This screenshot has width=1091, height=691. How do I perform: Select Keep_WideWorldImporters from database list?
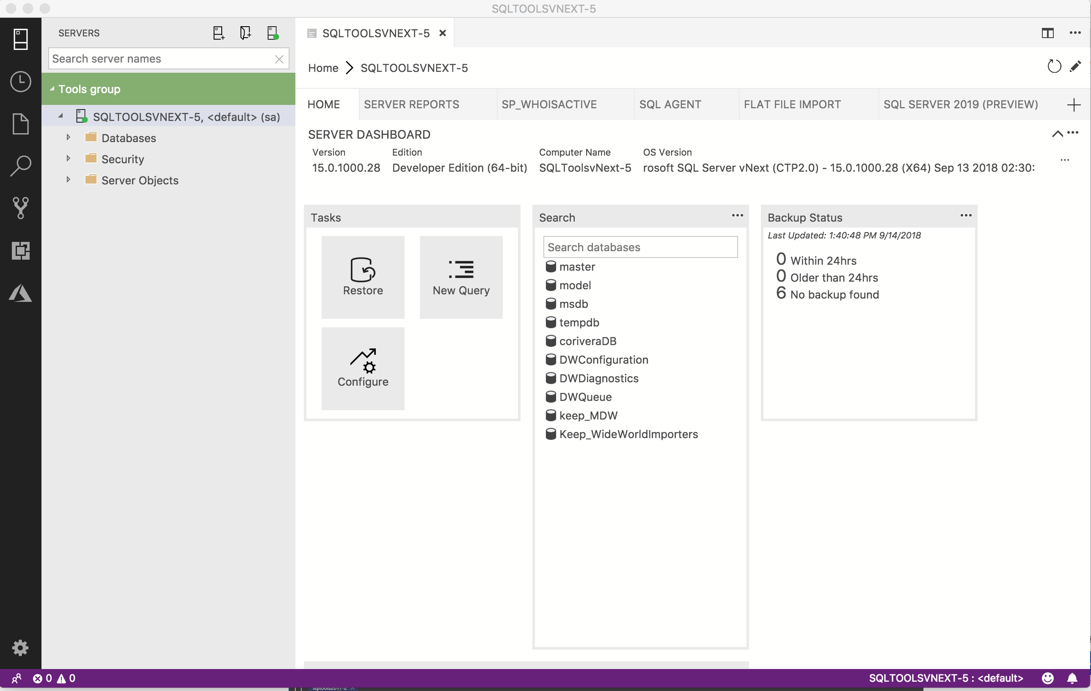point(628,433)
